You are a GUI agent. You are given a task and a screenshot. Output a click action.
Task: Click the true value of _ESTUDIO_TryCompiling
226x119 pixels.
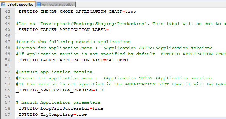(81, 114)
